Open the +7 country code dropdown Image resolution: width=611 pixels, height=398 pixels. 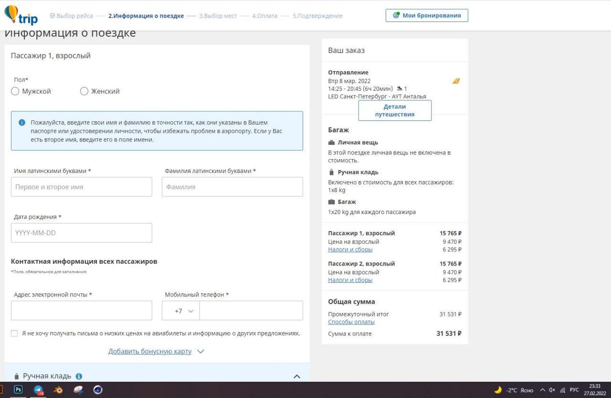pyautogui.click(x=181, y=311)
